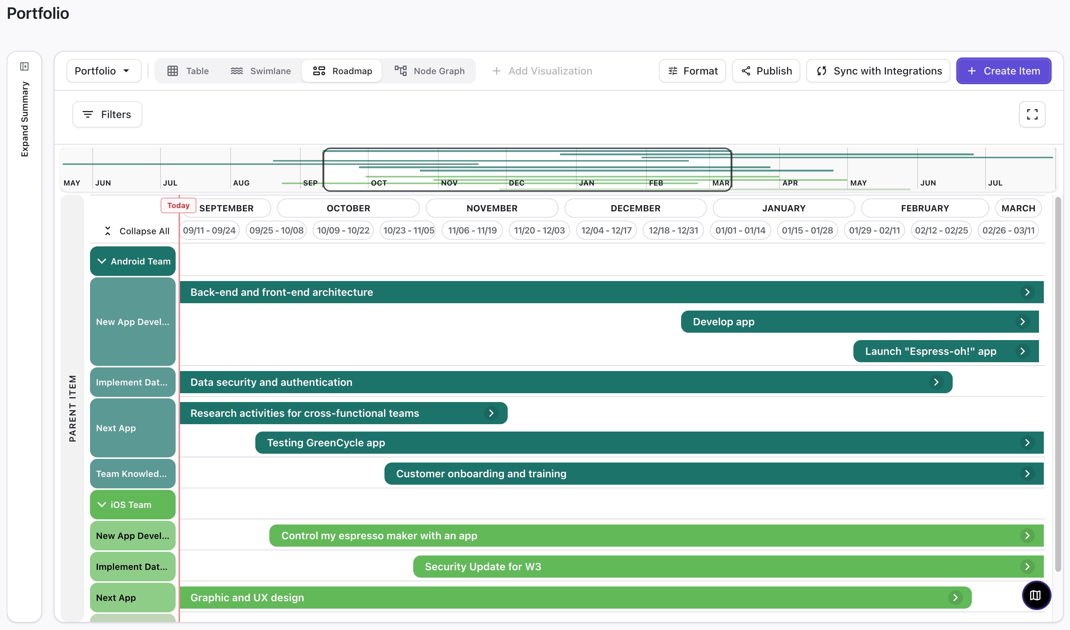Viewport: 1070px width, 630px height.
Task: Open the map guide floating button
Action: point(1036,595)
